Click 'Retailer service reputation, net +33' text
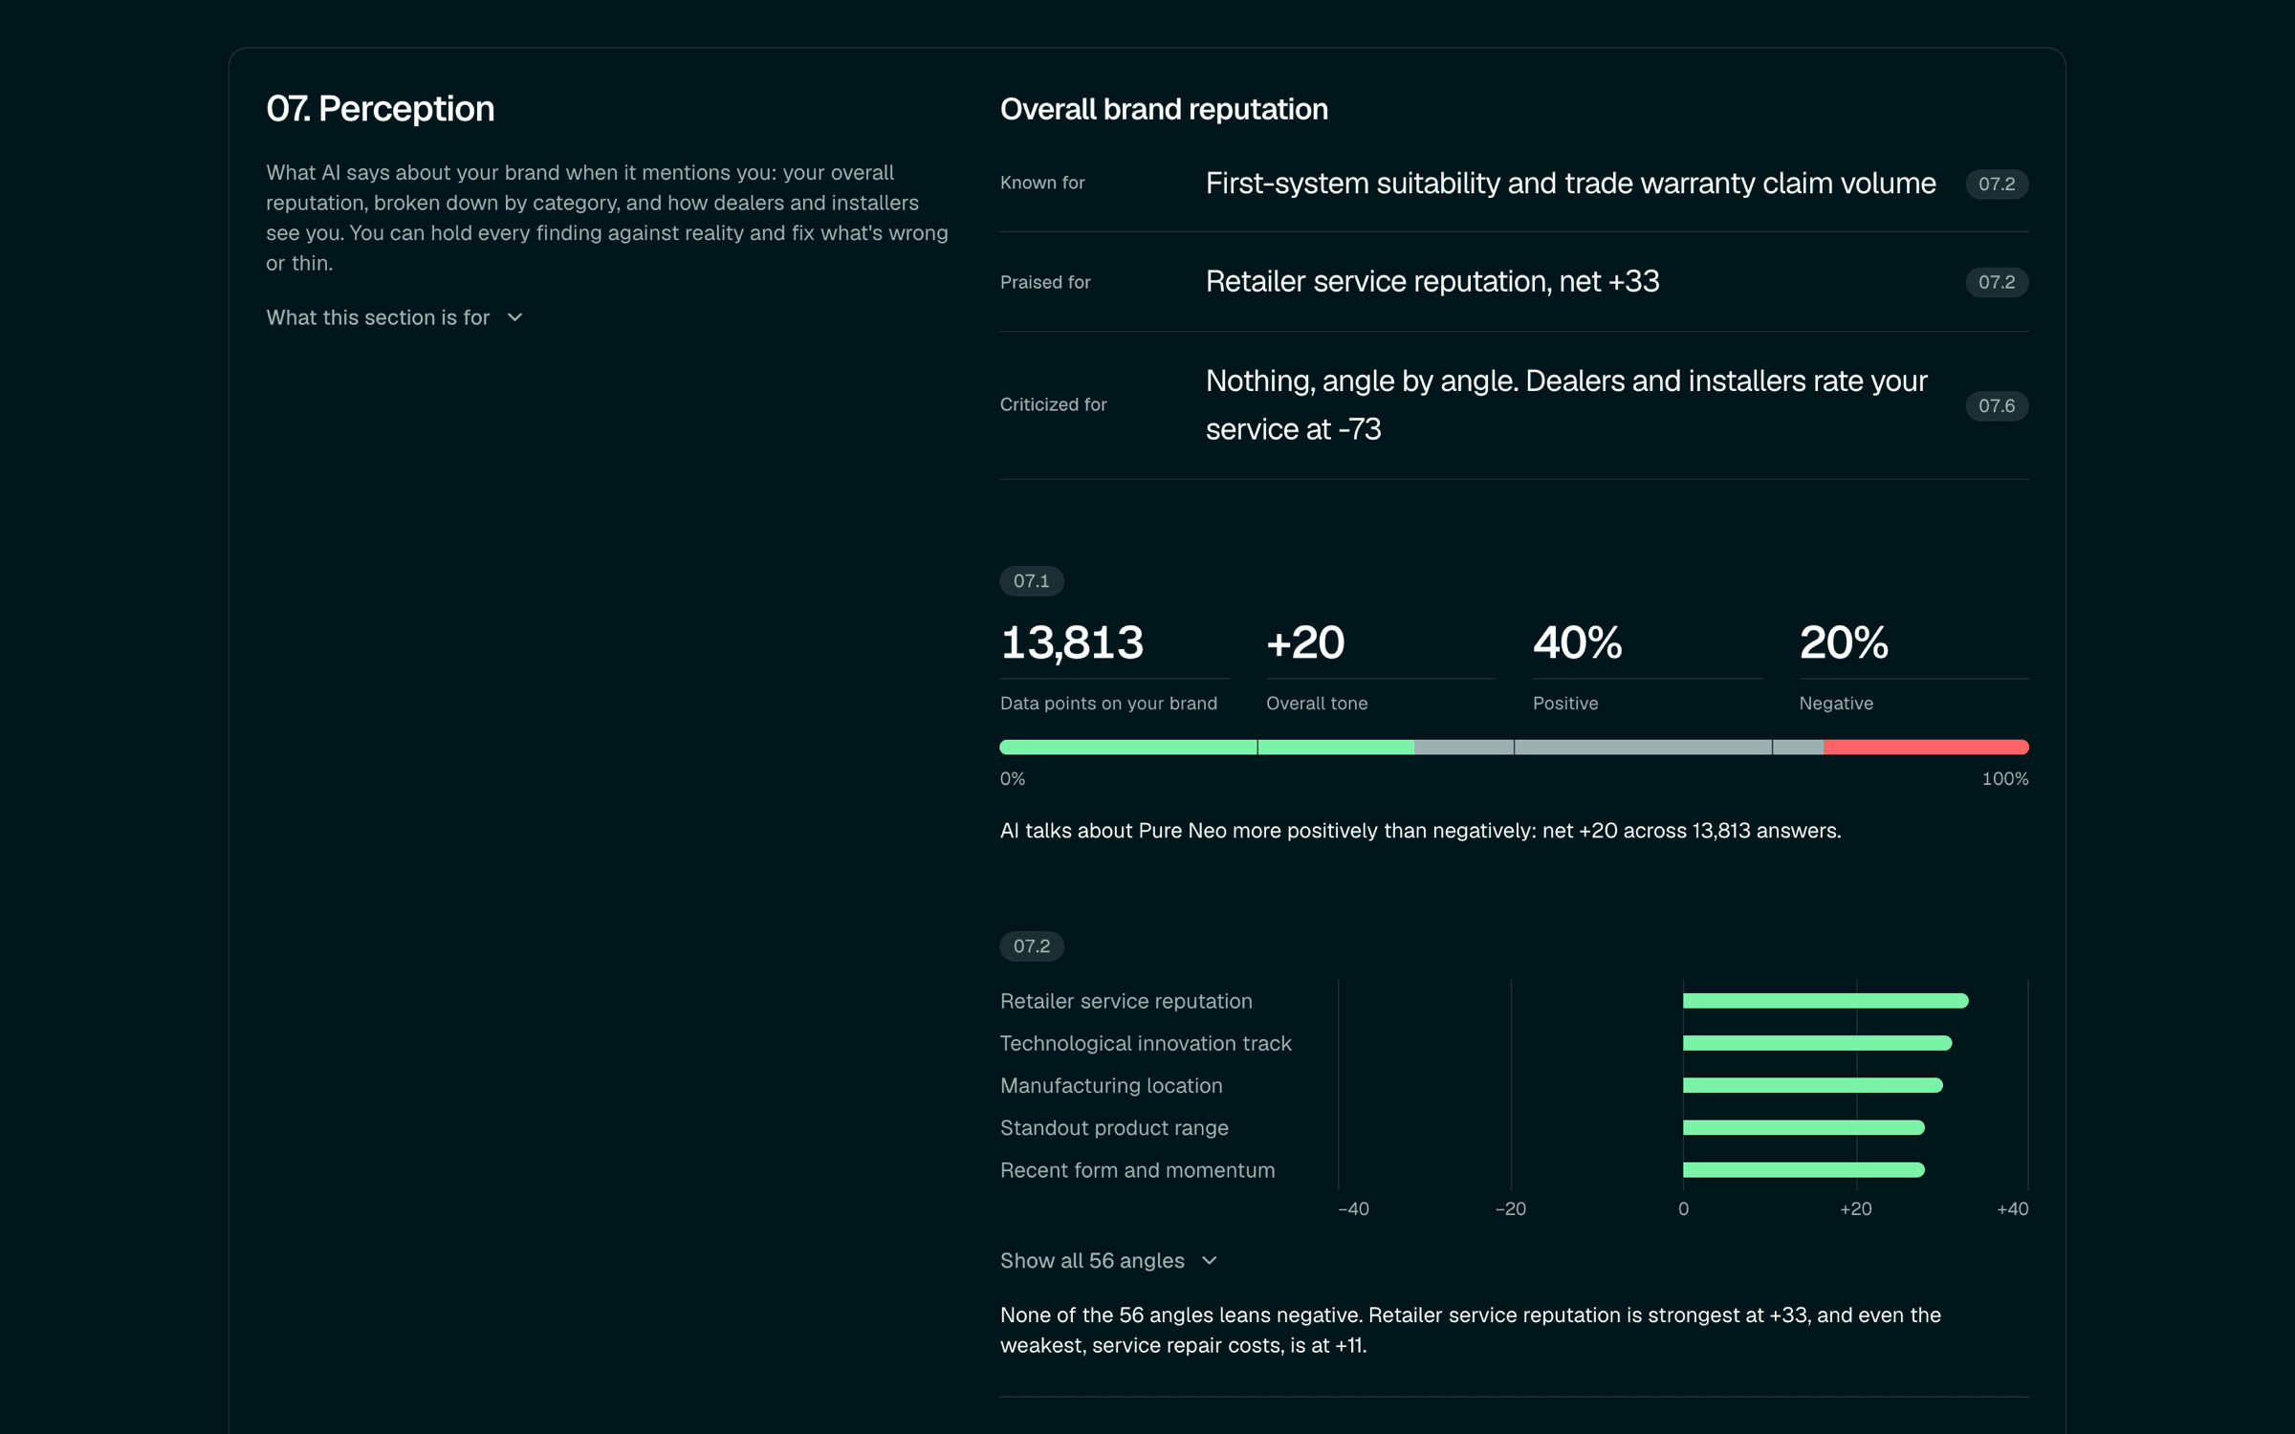The height and width of the screenshot is (1434, 2295). coord(1432,282)
